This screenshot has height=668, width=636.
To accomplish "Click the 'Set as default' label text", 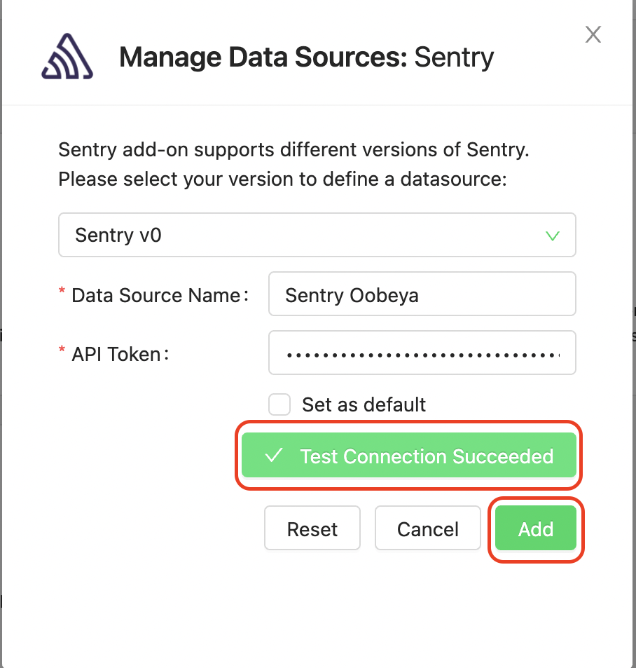I will 364,404.
